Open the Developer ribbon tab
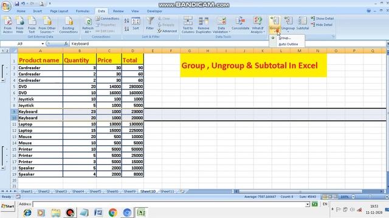 pos(154,11)
